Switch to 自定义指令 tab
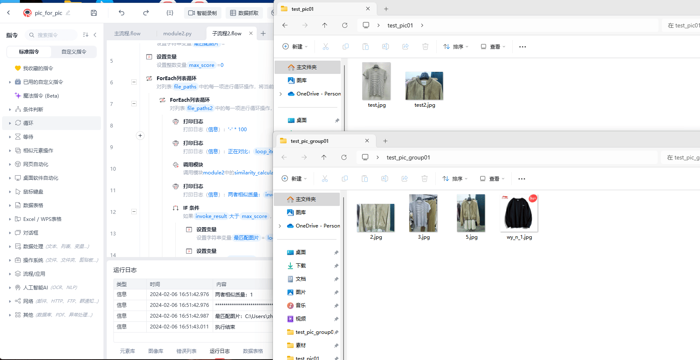 click(74, 52)
